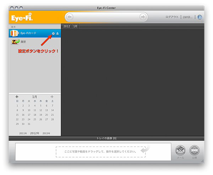Click the 公開 globe publish icon
Viewport: 213px width, 175px height.
[x=195, y=150]
